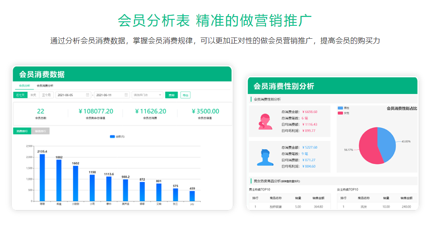Select the 30天 time range option

33,95
